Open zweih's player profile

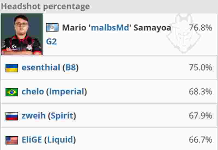(34, 116)
